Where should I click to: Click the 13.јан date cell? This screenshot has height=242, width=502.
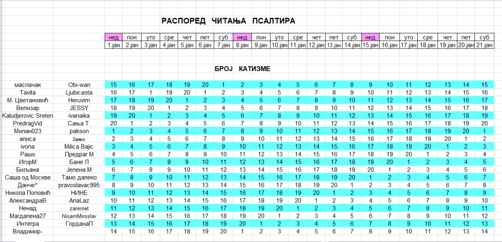[333, 45]
